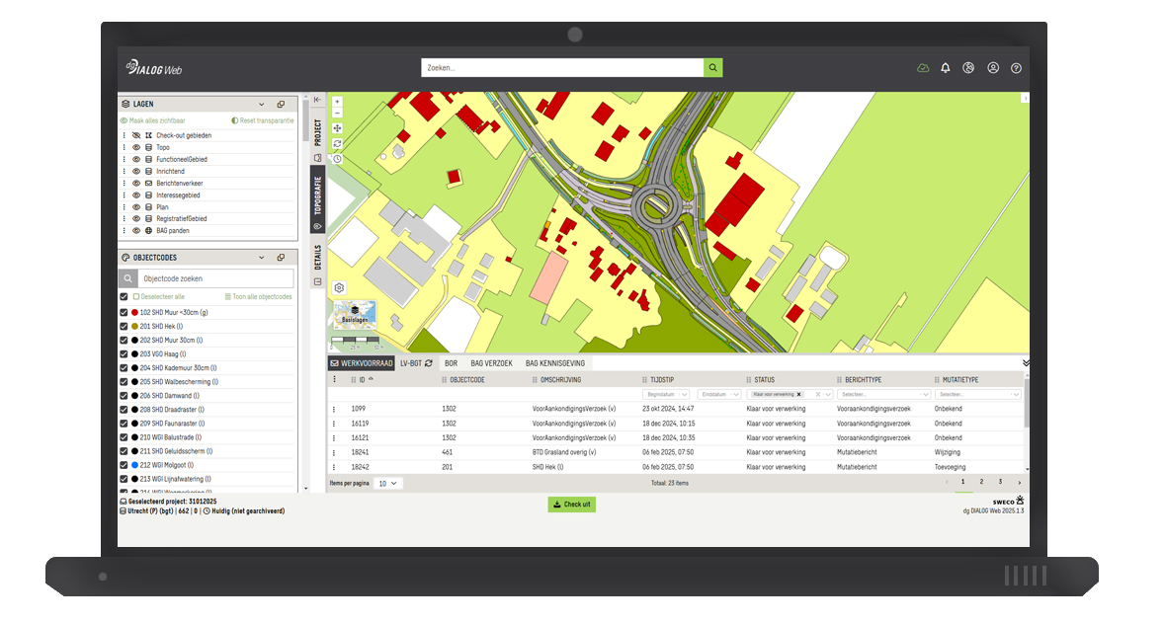Click the green search magnifier button
Screen dimensions: 1165x623
[712, 68]
